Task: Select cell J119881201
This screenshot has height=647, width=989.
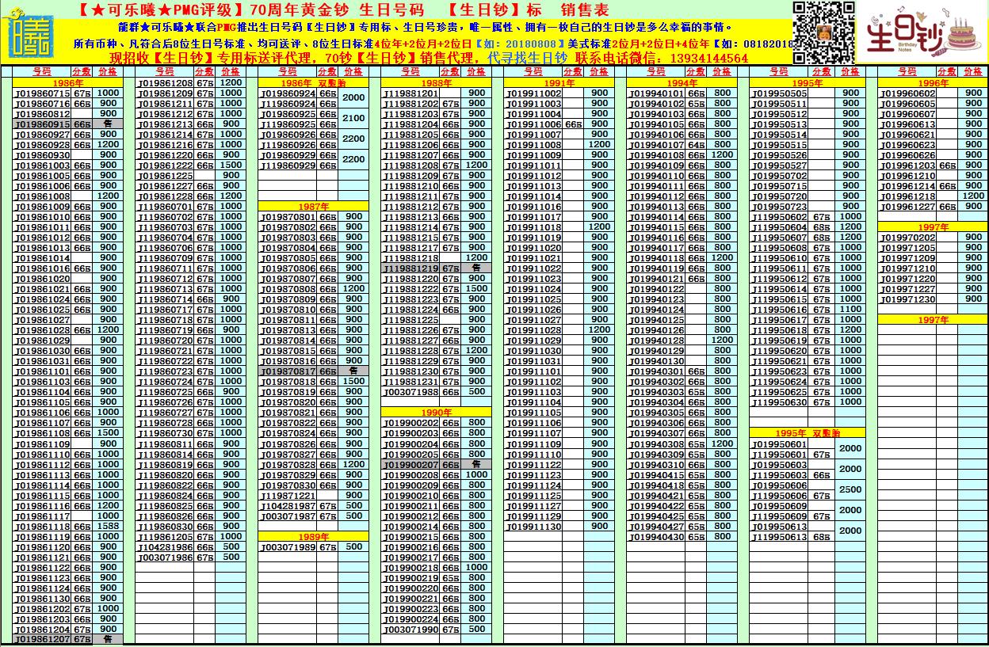Action: 411,93
